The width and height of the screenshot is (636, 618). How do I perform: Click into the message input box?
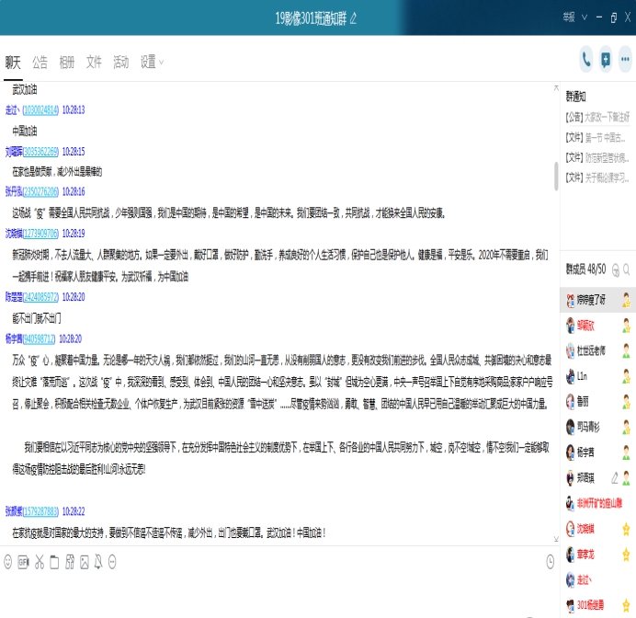point(276,593)
